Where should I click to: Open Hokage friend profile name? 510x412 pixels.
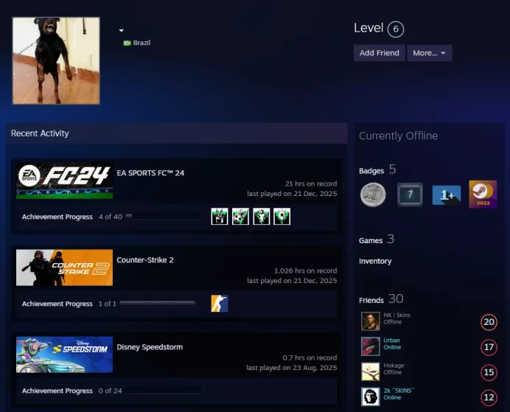tap(394, 366)
